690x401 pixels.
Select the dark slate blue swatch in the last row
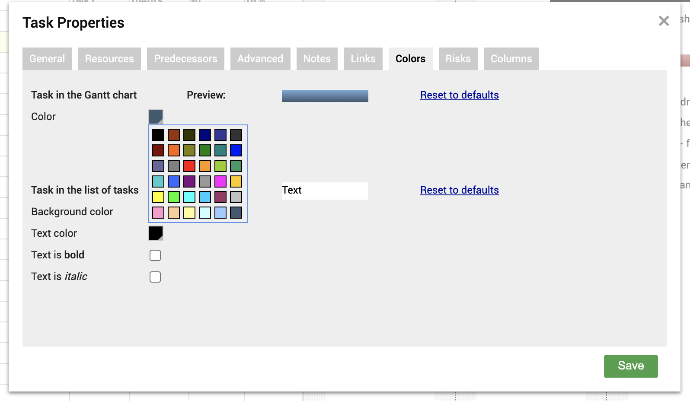[236, 213]
